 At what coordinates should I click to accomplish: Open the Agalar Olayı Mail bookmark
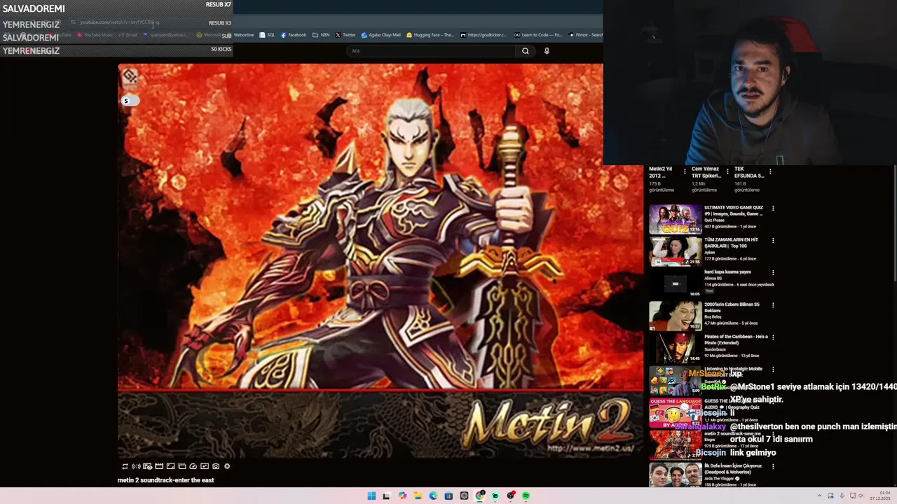381,35
